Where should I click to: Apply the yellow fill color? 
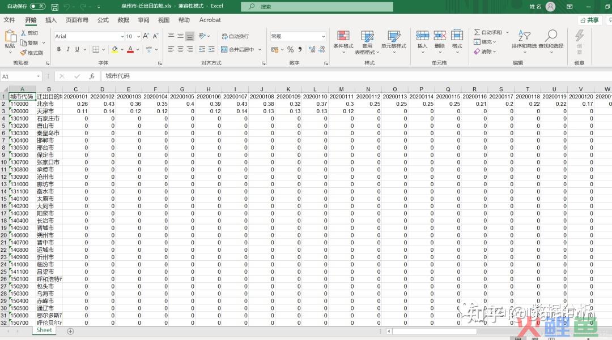(114, 49)
